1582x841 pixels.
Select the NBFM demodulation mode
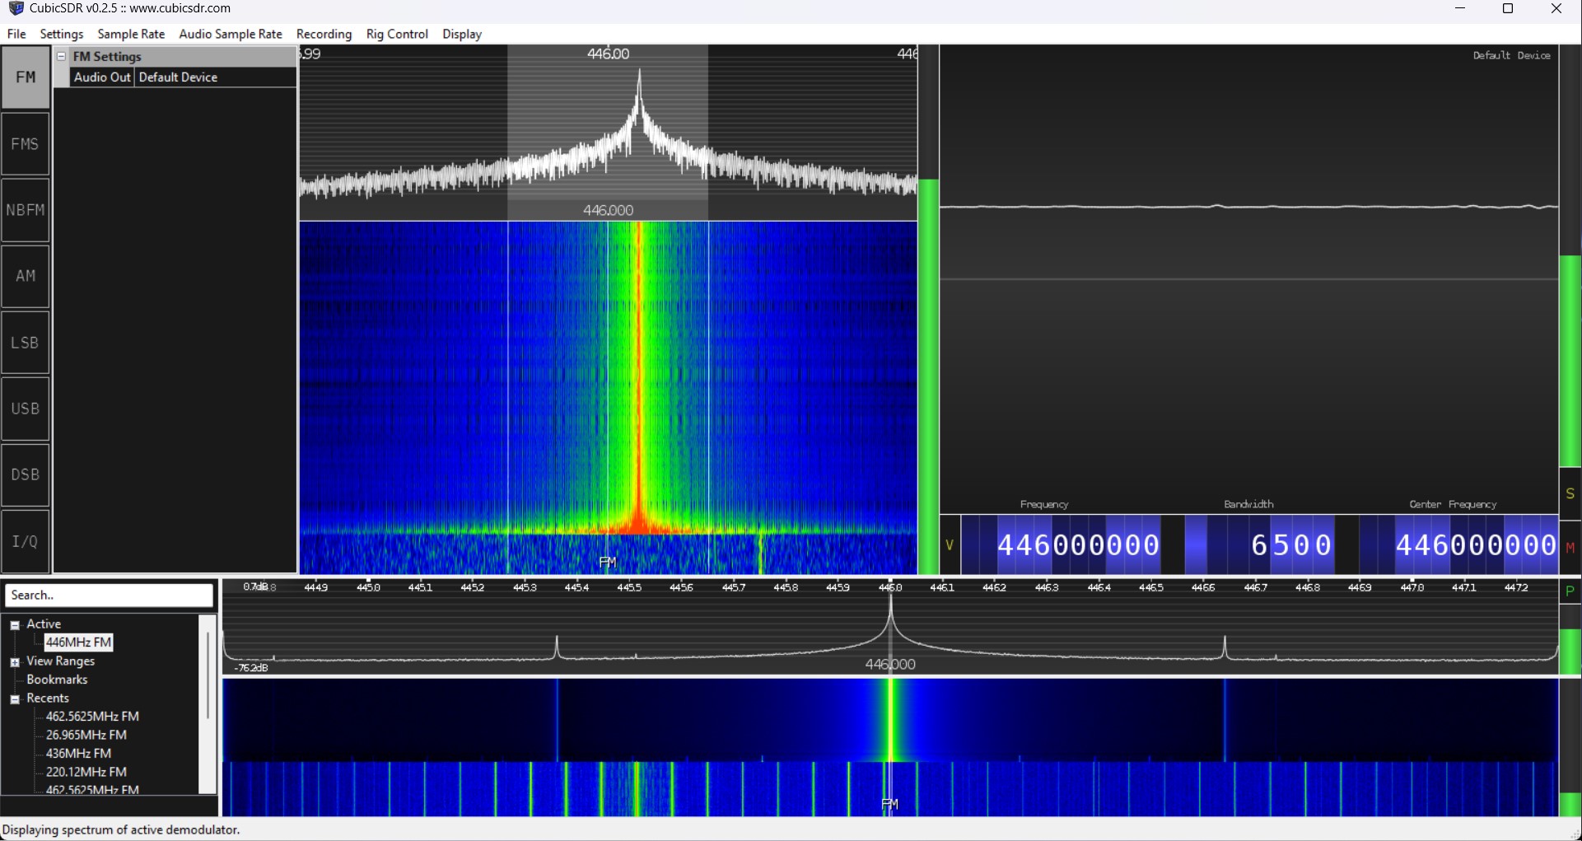[x=26, y=209]
